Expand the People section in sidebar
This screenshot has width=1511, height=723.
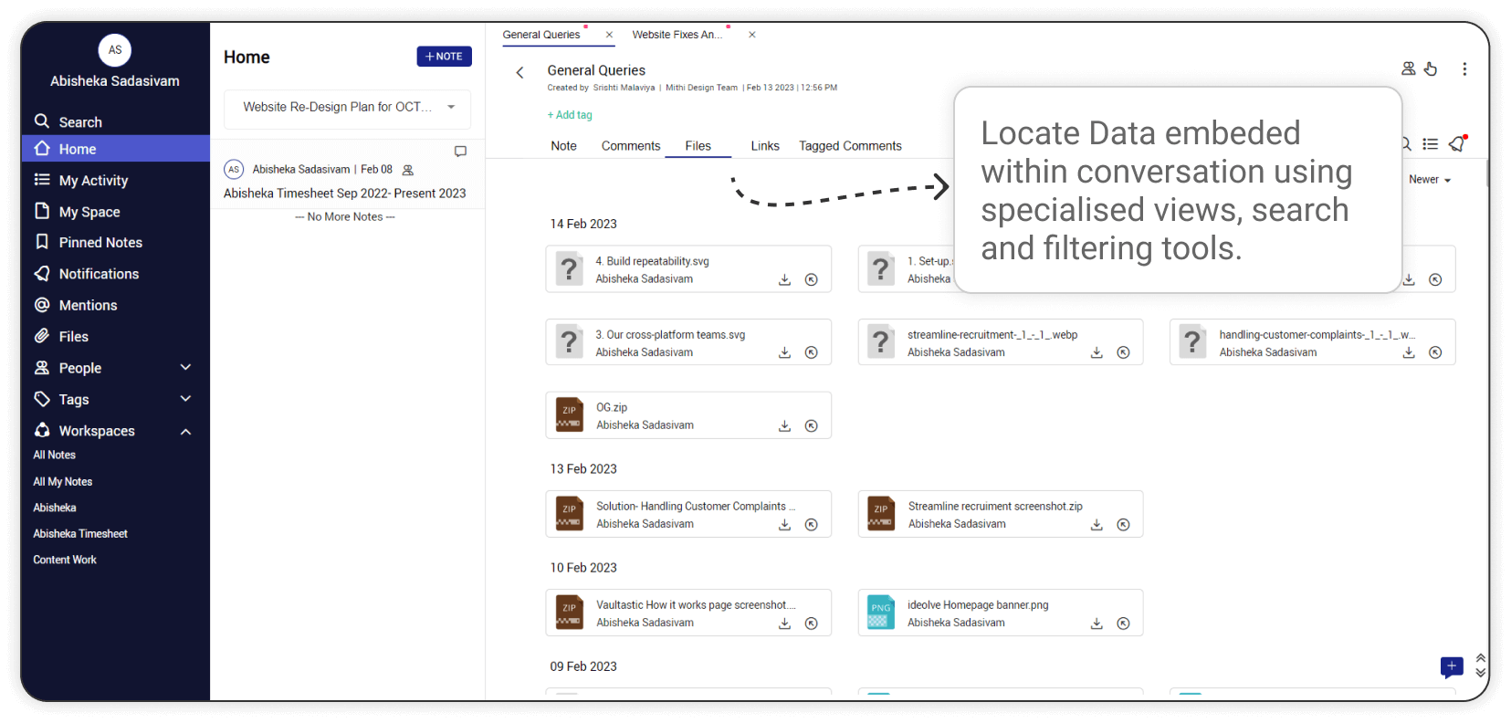pos(185,368)
